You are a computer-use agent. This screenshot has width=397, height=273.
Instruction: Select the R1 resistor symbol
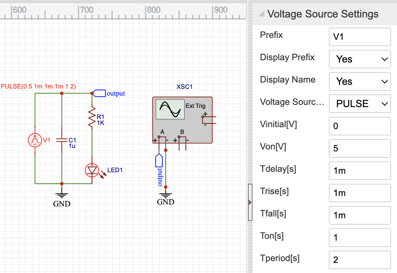(92, 117)
